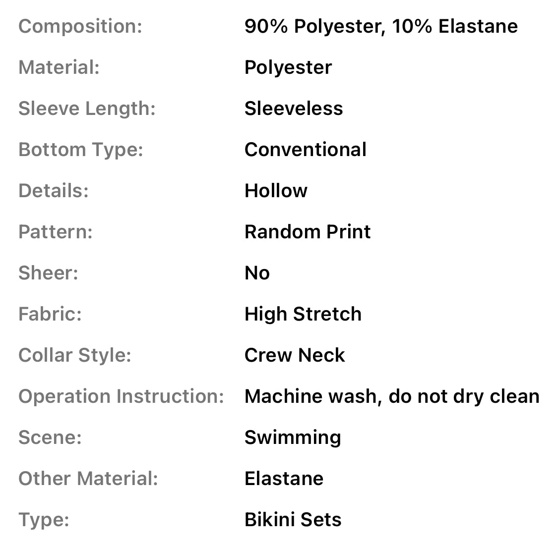558x545 pixels.
Task: Click the "Operation Instruction:" label
Action: coord(121,396)
